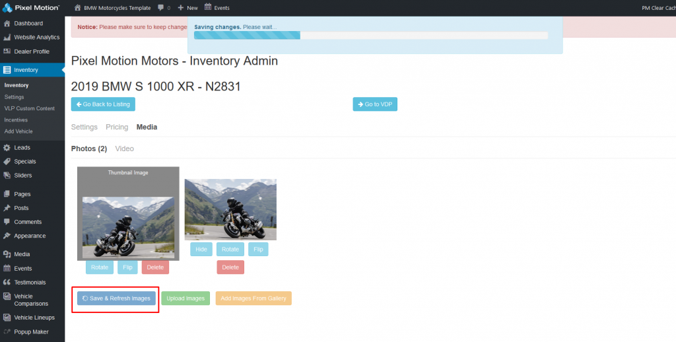The height and width of the screenshot is (342, 676).
Task: Click Events in the top admin bar
Action: (x=222, y=8)
